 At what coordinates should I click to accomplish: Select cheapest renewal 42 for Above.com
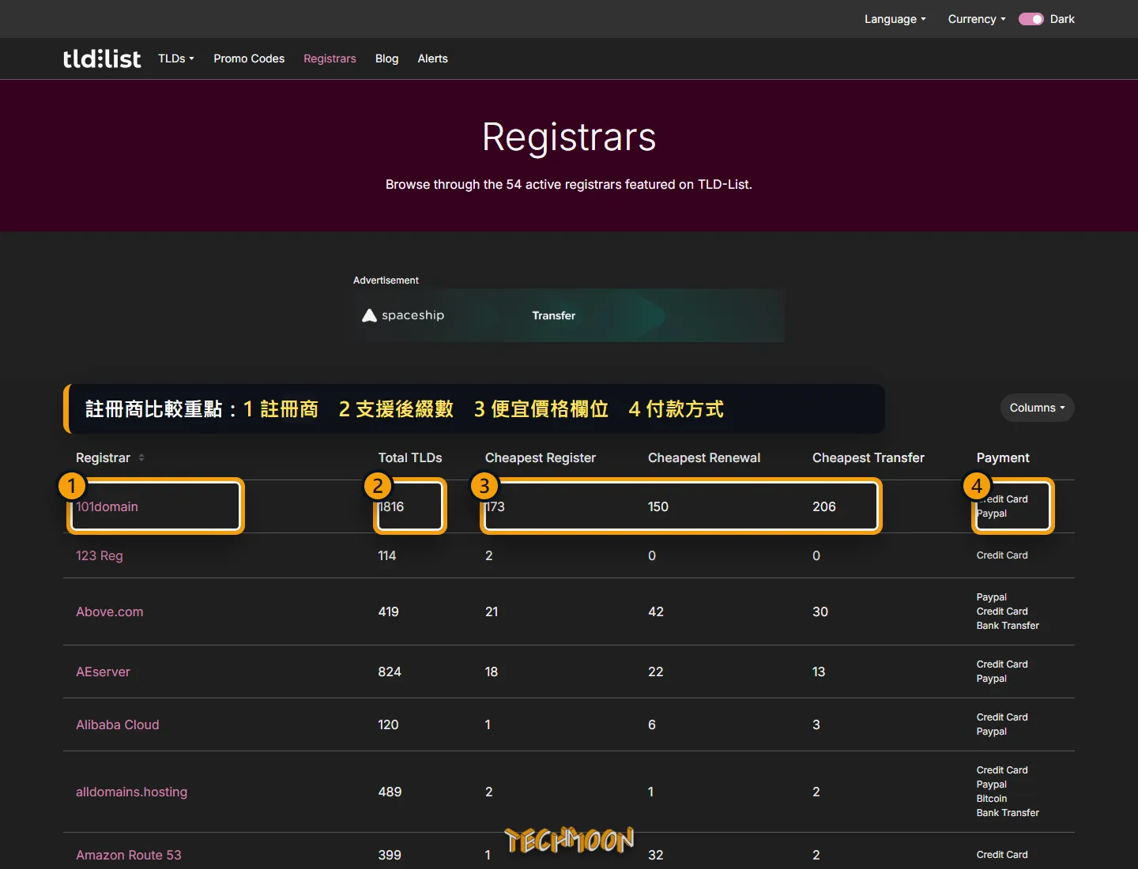(656, 611)
